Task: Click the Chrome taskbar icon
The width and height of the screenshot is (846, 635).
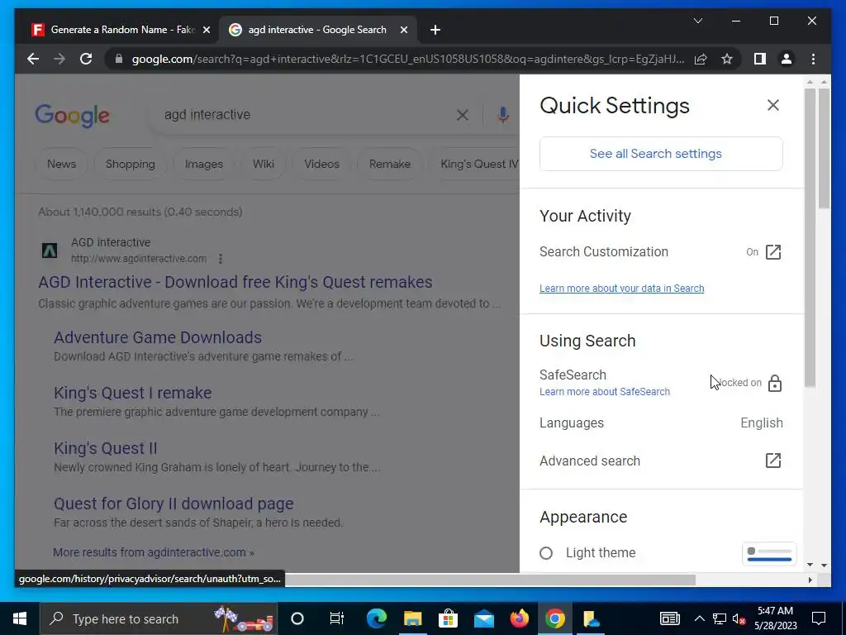Action: pyautogui.click(x=554, y=618)
